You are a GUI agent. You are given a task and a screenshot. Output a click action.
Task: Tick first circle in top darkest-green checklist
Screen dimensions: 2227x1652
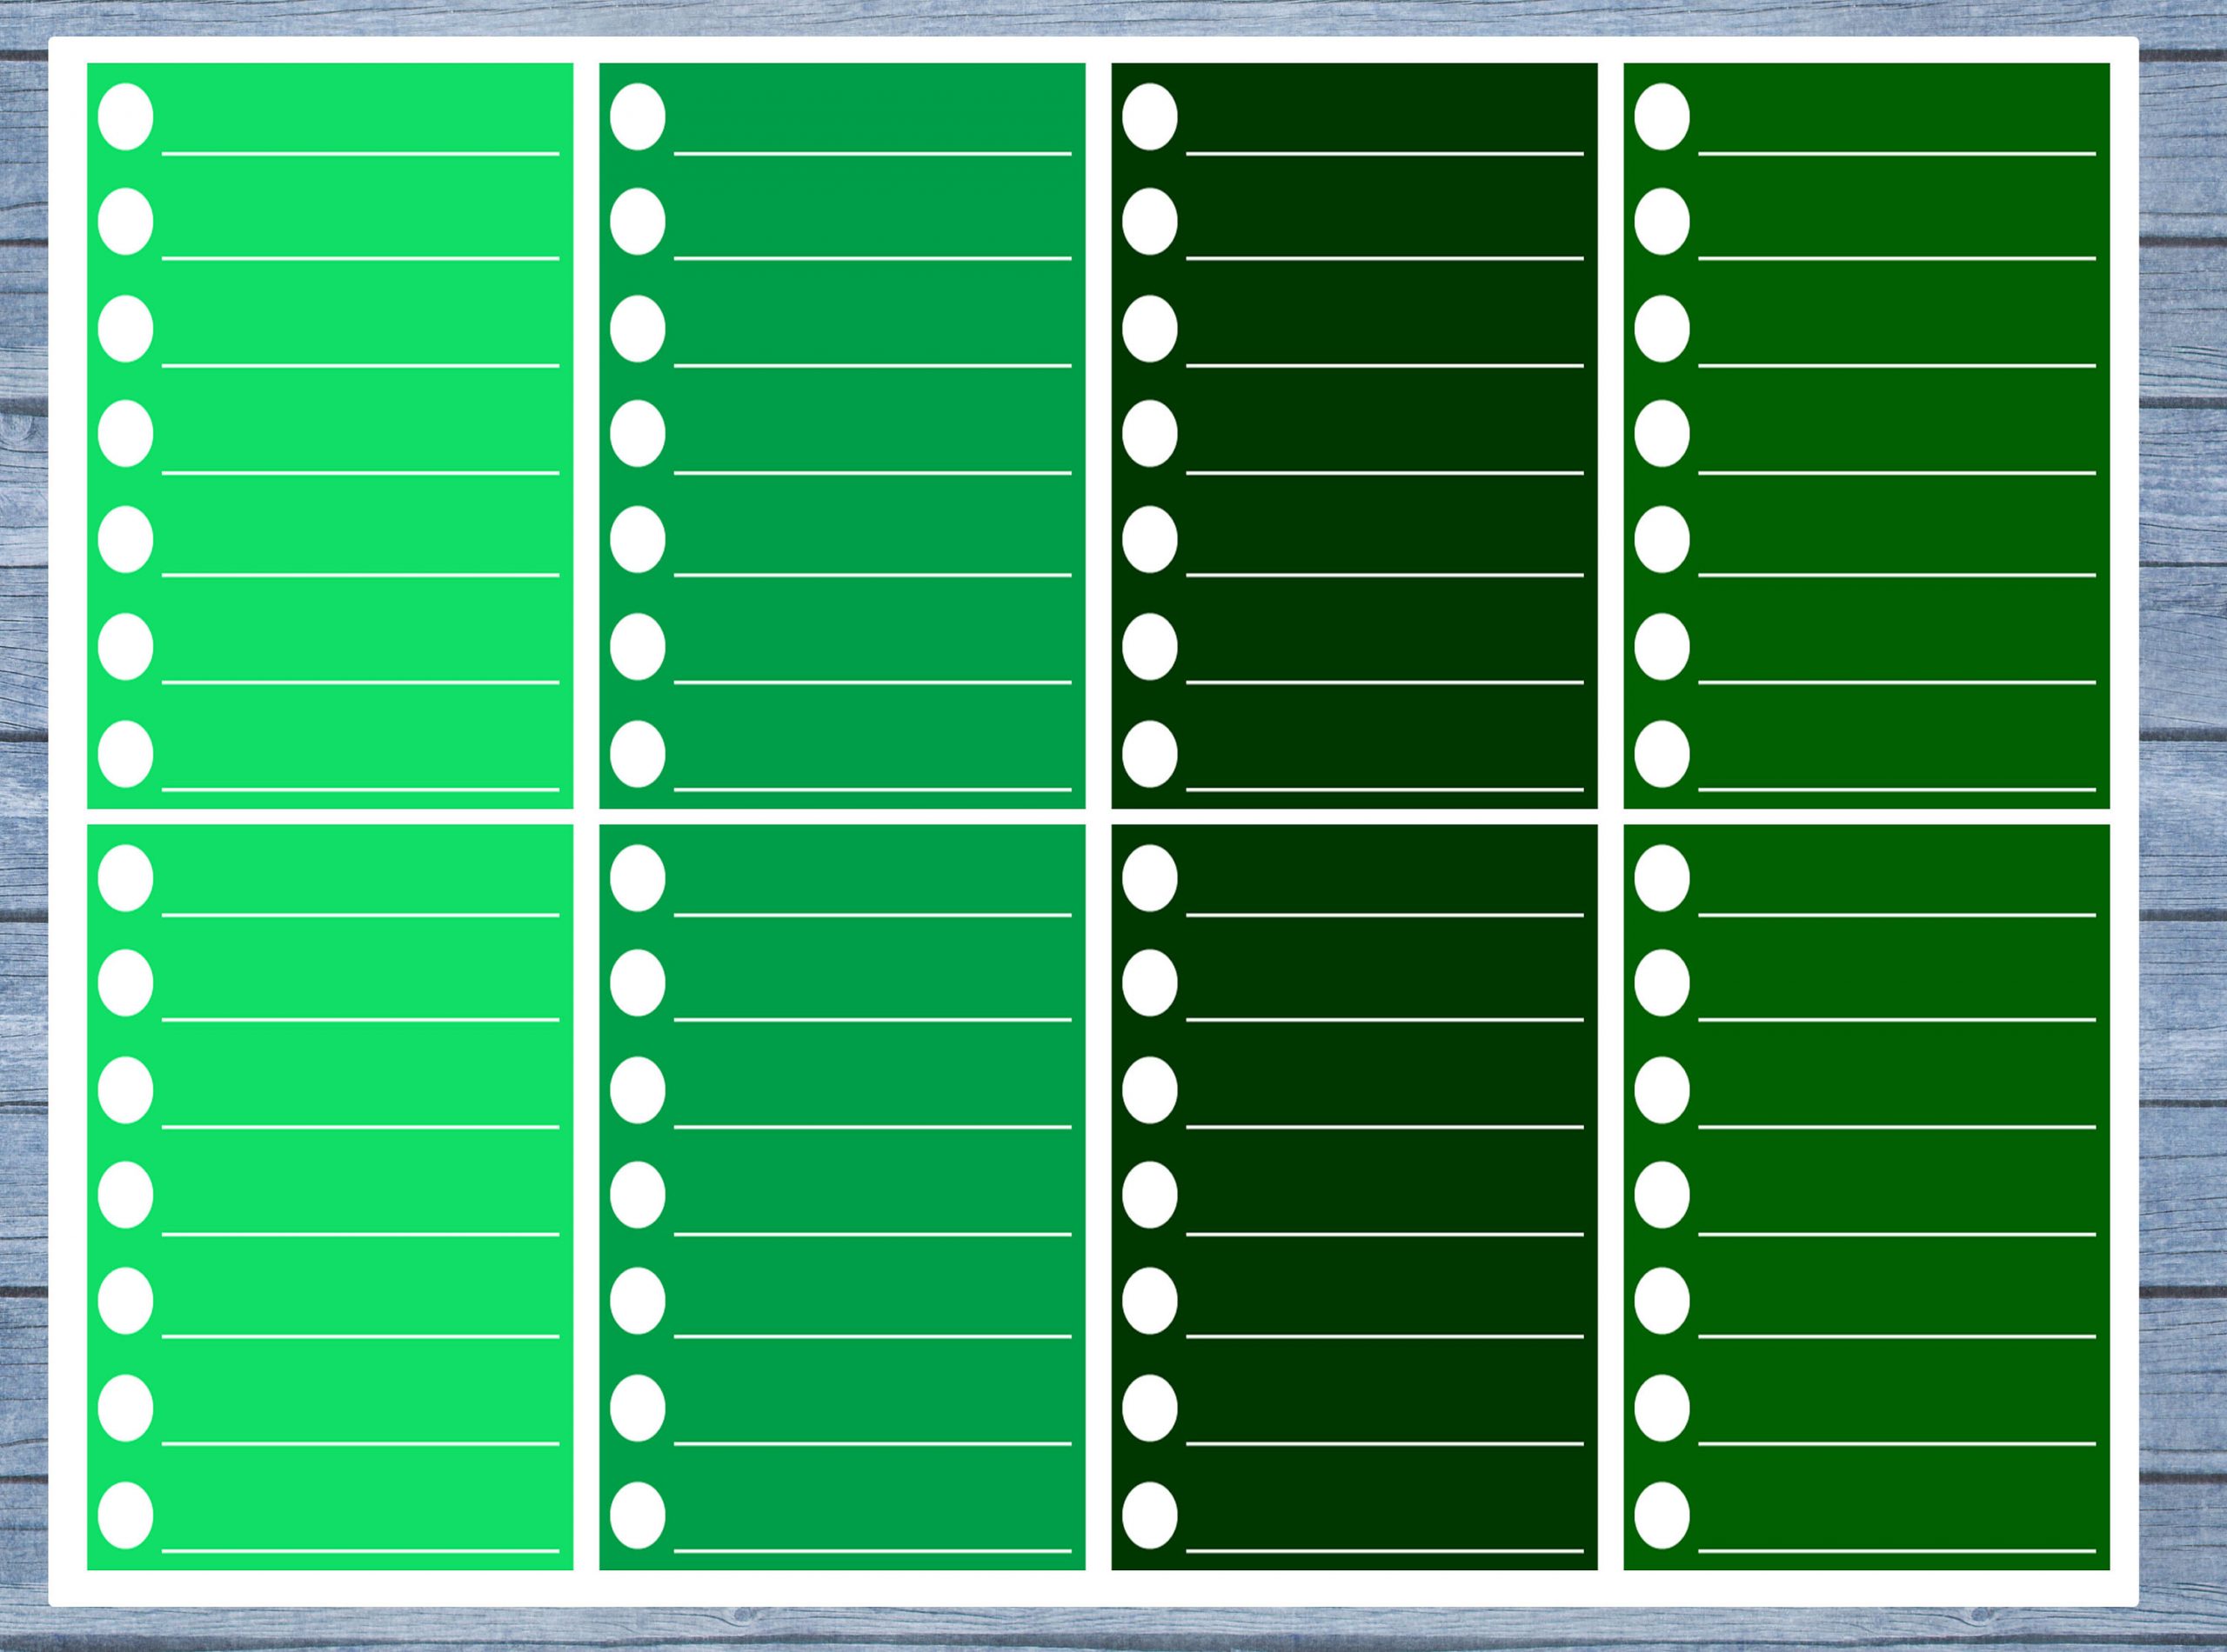click(x=1149, y=117)
